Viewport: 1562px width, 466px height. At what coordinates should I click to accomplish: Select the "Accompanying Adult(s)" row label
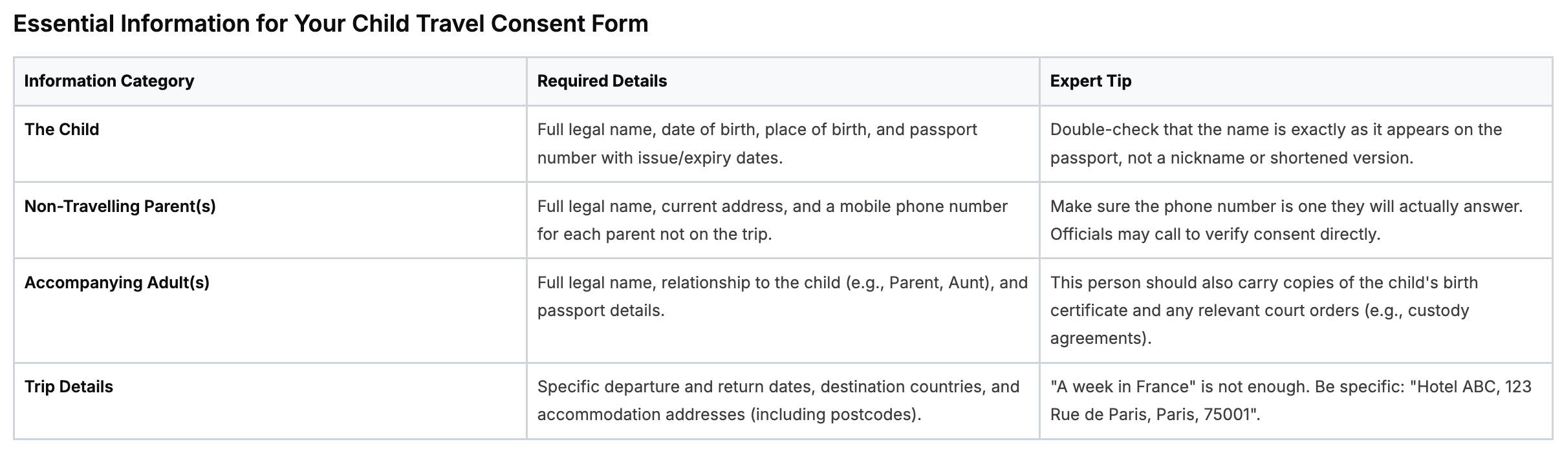tap(117, 282)
